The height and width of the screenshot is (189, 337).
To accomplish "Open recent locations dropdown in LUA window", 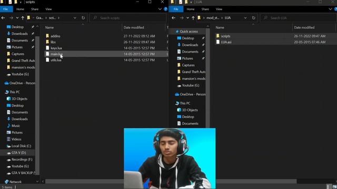I will pos(187,18).
